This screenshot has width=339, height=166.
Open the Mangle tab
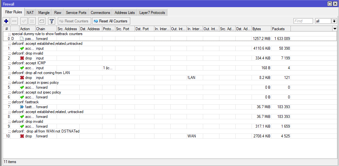[x=44, y=13]
